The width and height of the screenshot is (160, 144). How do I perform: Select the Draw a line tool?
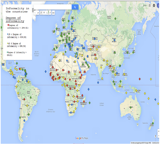coord(47,13)
